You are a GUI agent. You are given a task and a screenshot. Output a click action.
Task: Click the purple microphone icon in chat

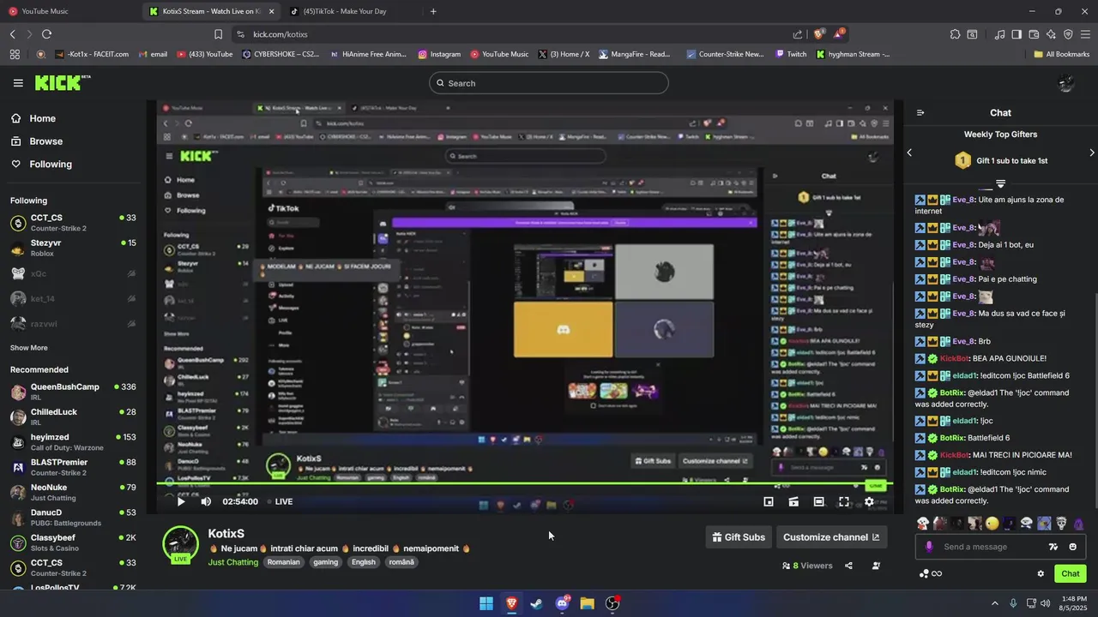point(929,547)
